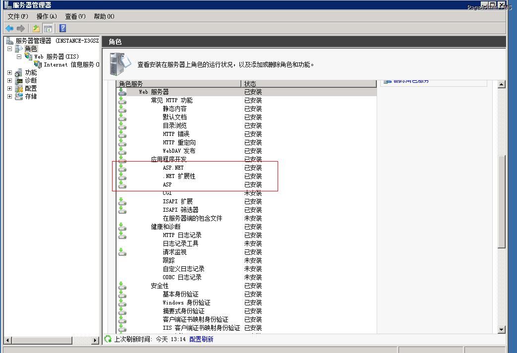
Task: Toggle the show/hide console tree icon
Action: (48, 28)
